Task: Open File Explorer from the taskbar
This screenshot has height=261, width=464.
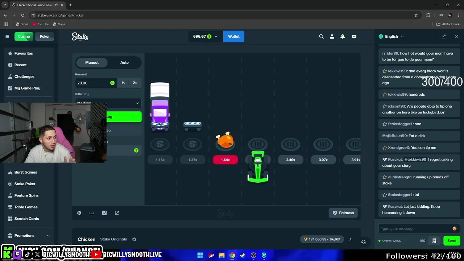Action: [x=221, y=255]
